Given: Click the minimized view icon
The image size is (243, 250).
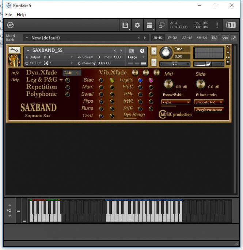Looking at the screenshot, I should tap(162, 25).
